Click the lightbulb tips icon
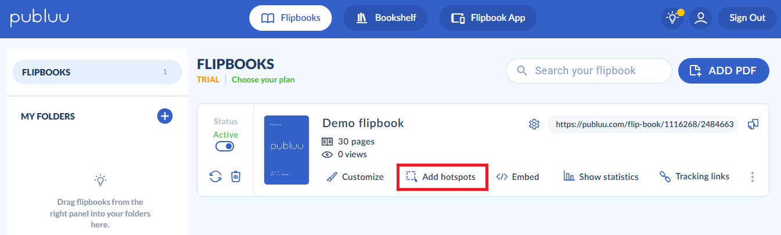The height and width of the screenshot is (235, 781). coord(672,18)
